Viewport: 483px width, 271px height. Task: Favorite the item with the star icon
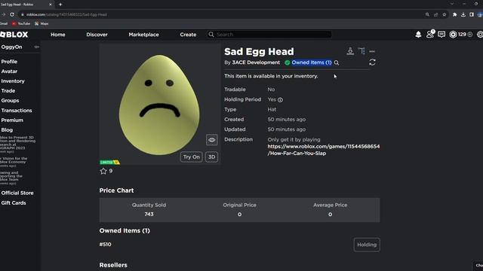pyautogui.click(x=103, y=171)
